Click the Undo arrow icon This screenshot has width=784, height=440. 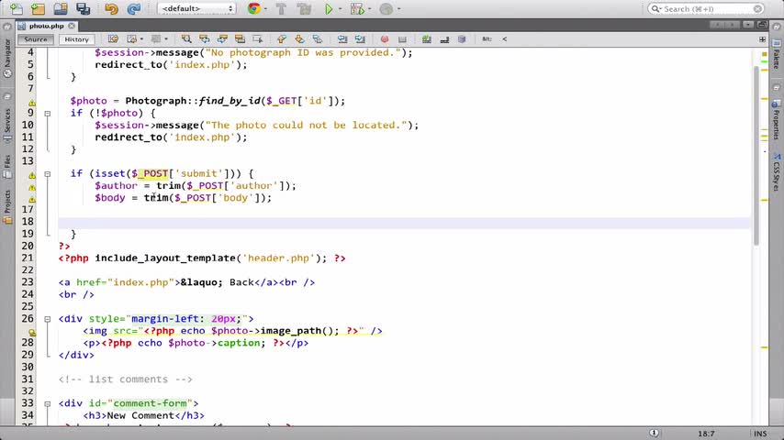point(111,8)
